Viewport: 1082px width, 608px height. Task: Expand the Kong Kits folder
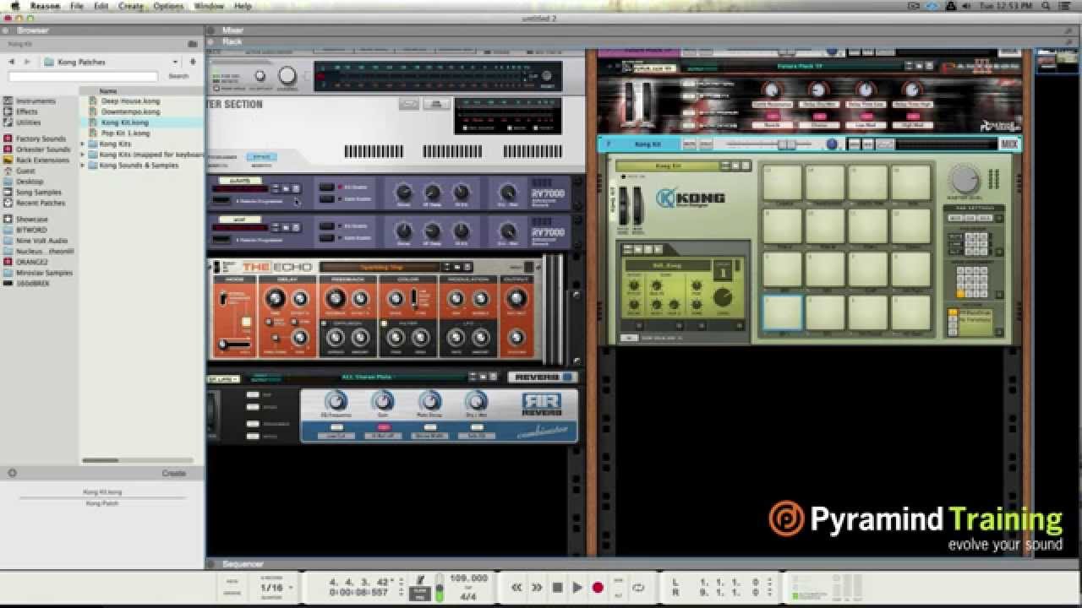click(x=83, y=144)
